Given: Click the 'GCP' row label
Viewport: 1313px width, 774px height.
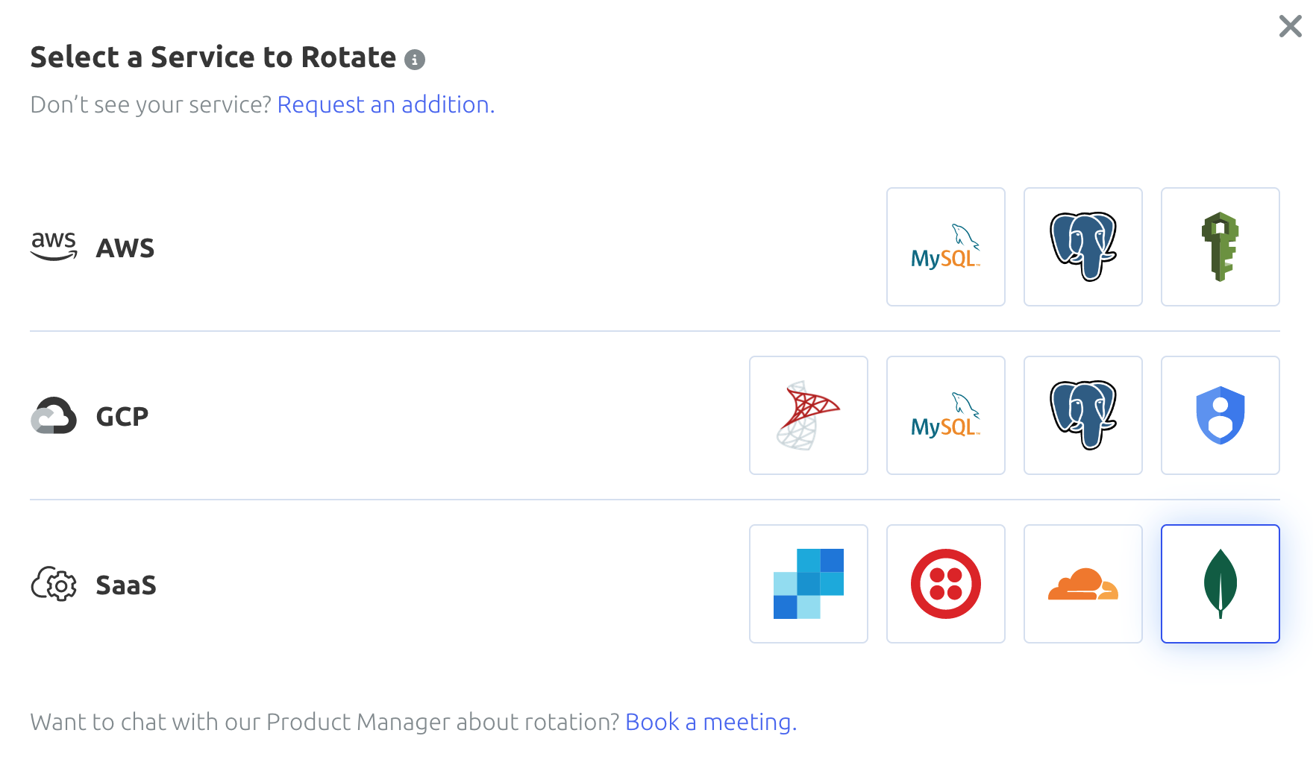Looking at the screenshot, I should click(x=122, y=416).
